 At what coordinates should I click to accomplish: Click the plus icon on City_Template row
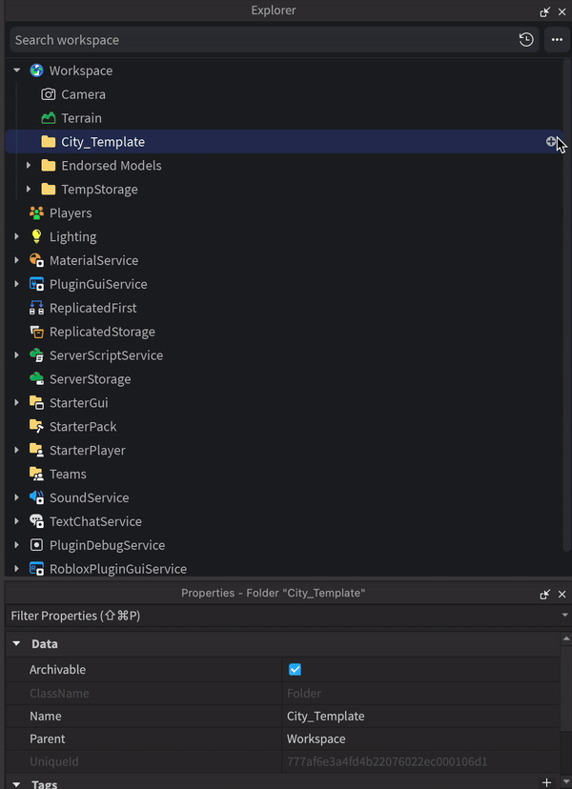(551, 142)
